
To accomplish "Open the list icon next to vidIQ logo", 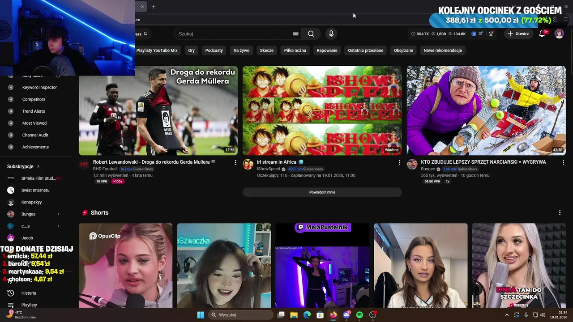I will (x=481, y=34).
